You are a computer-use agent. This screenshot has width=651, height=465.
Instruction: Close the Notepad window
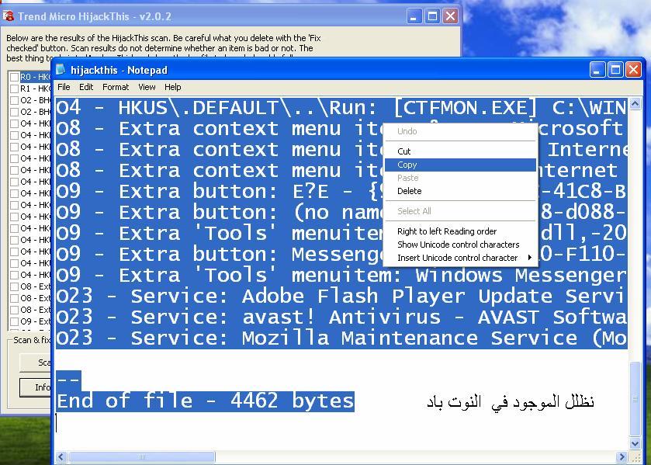pyautogui.click(x=633, y=70)
